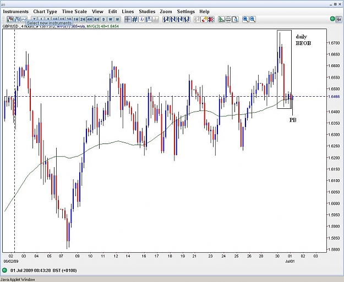Screen dimensions: 344x282
Task: Open the Edit menu
Action: pos(112,12)
